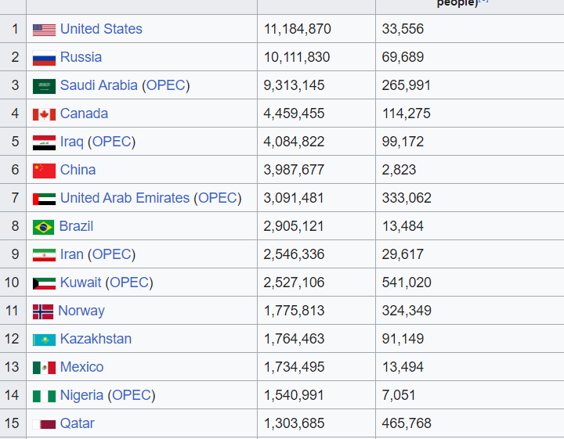The image size is (564, 439).
Task: Select the per-capita value 114,275
Action: (406, 113)
